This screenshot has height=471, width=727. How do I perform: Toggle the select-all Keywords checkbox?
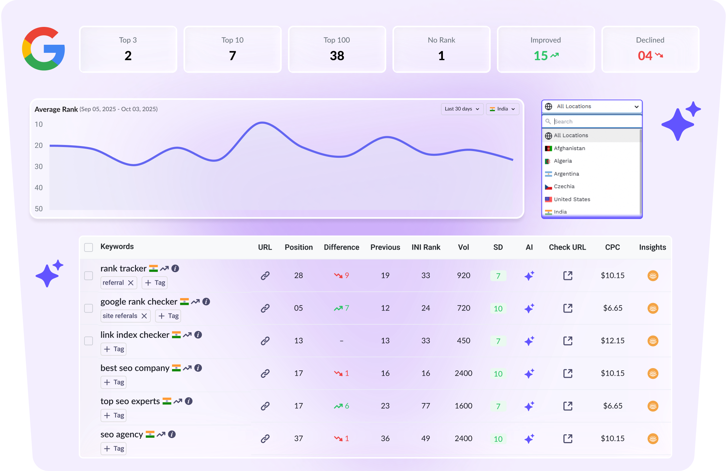pos(89,247)
